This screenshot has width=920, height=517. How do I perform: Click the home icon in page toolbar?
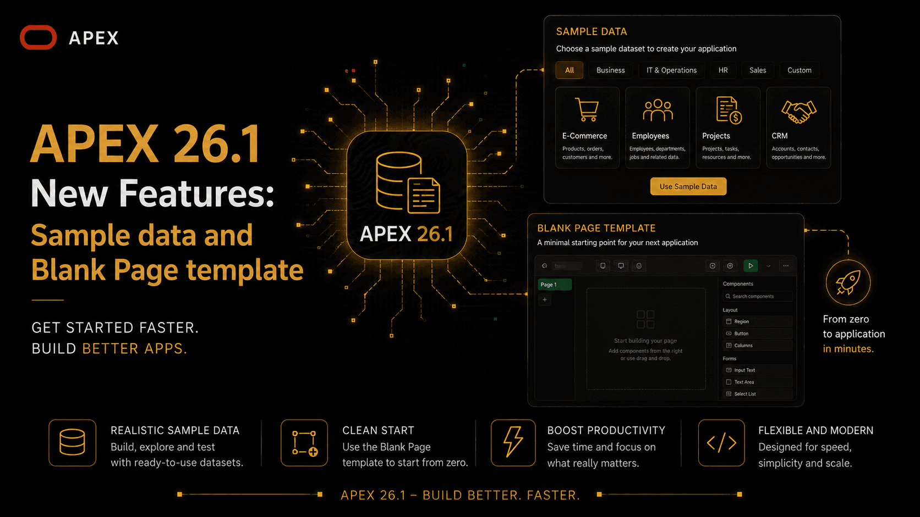point(545,266)
